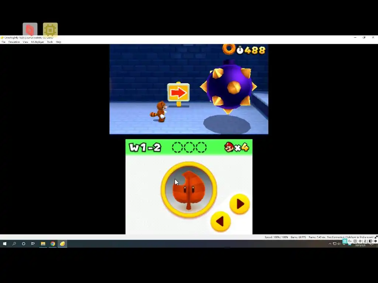Screen dimensions: 378x283
Task: Click the Not Connected find a room link
Action: tap(350, 237)
